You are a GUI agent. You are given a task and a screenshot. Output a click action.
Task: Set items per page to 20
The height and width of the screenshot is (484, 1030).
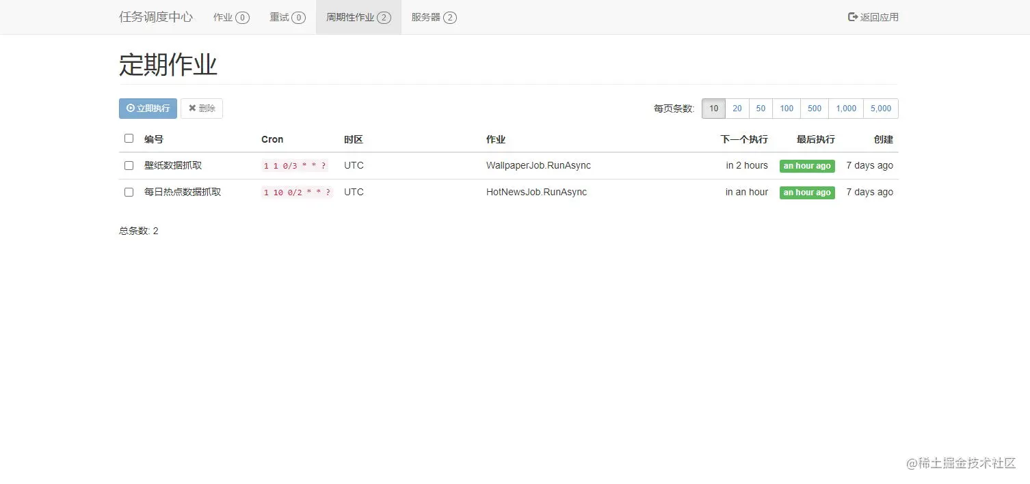(x=737, y=109)
